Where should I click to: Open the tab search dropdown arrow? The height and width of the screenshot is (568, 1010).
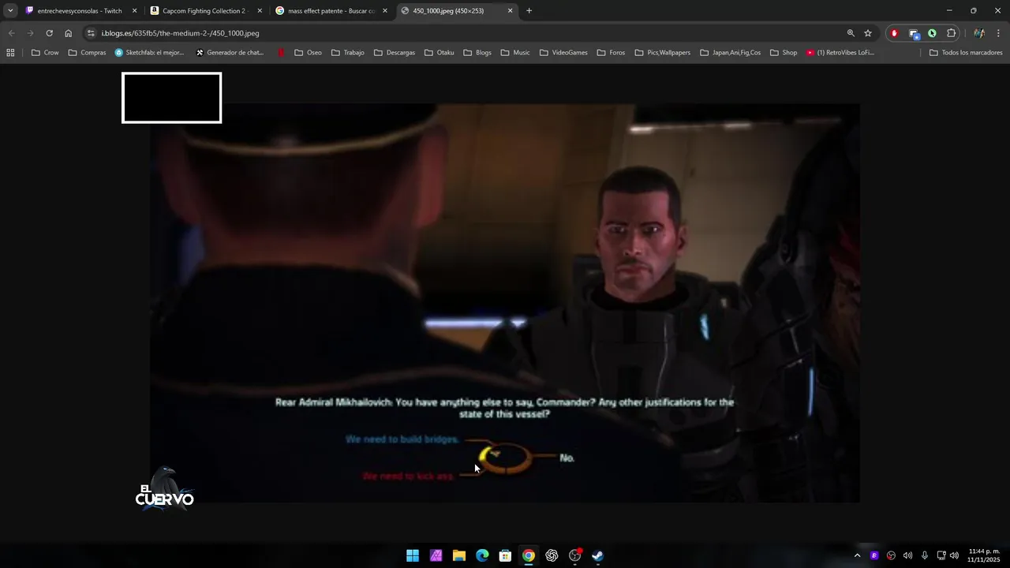10,11
